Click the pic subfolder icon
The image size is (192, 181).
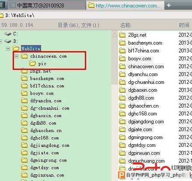32,63
